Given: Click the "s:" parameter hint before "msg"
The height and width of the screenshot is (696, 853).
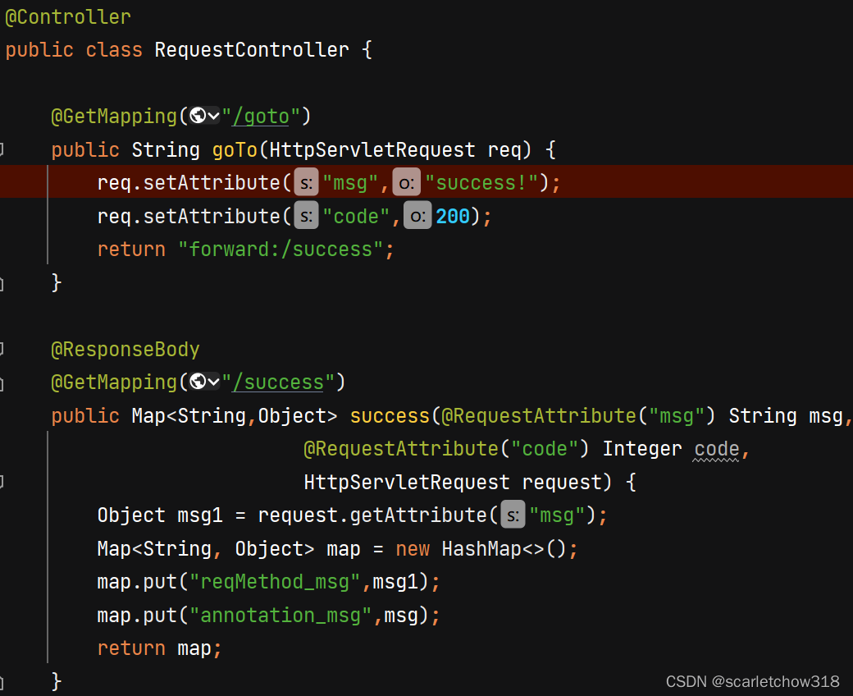Looking at the screenshot, I should [x=305, y=181].
